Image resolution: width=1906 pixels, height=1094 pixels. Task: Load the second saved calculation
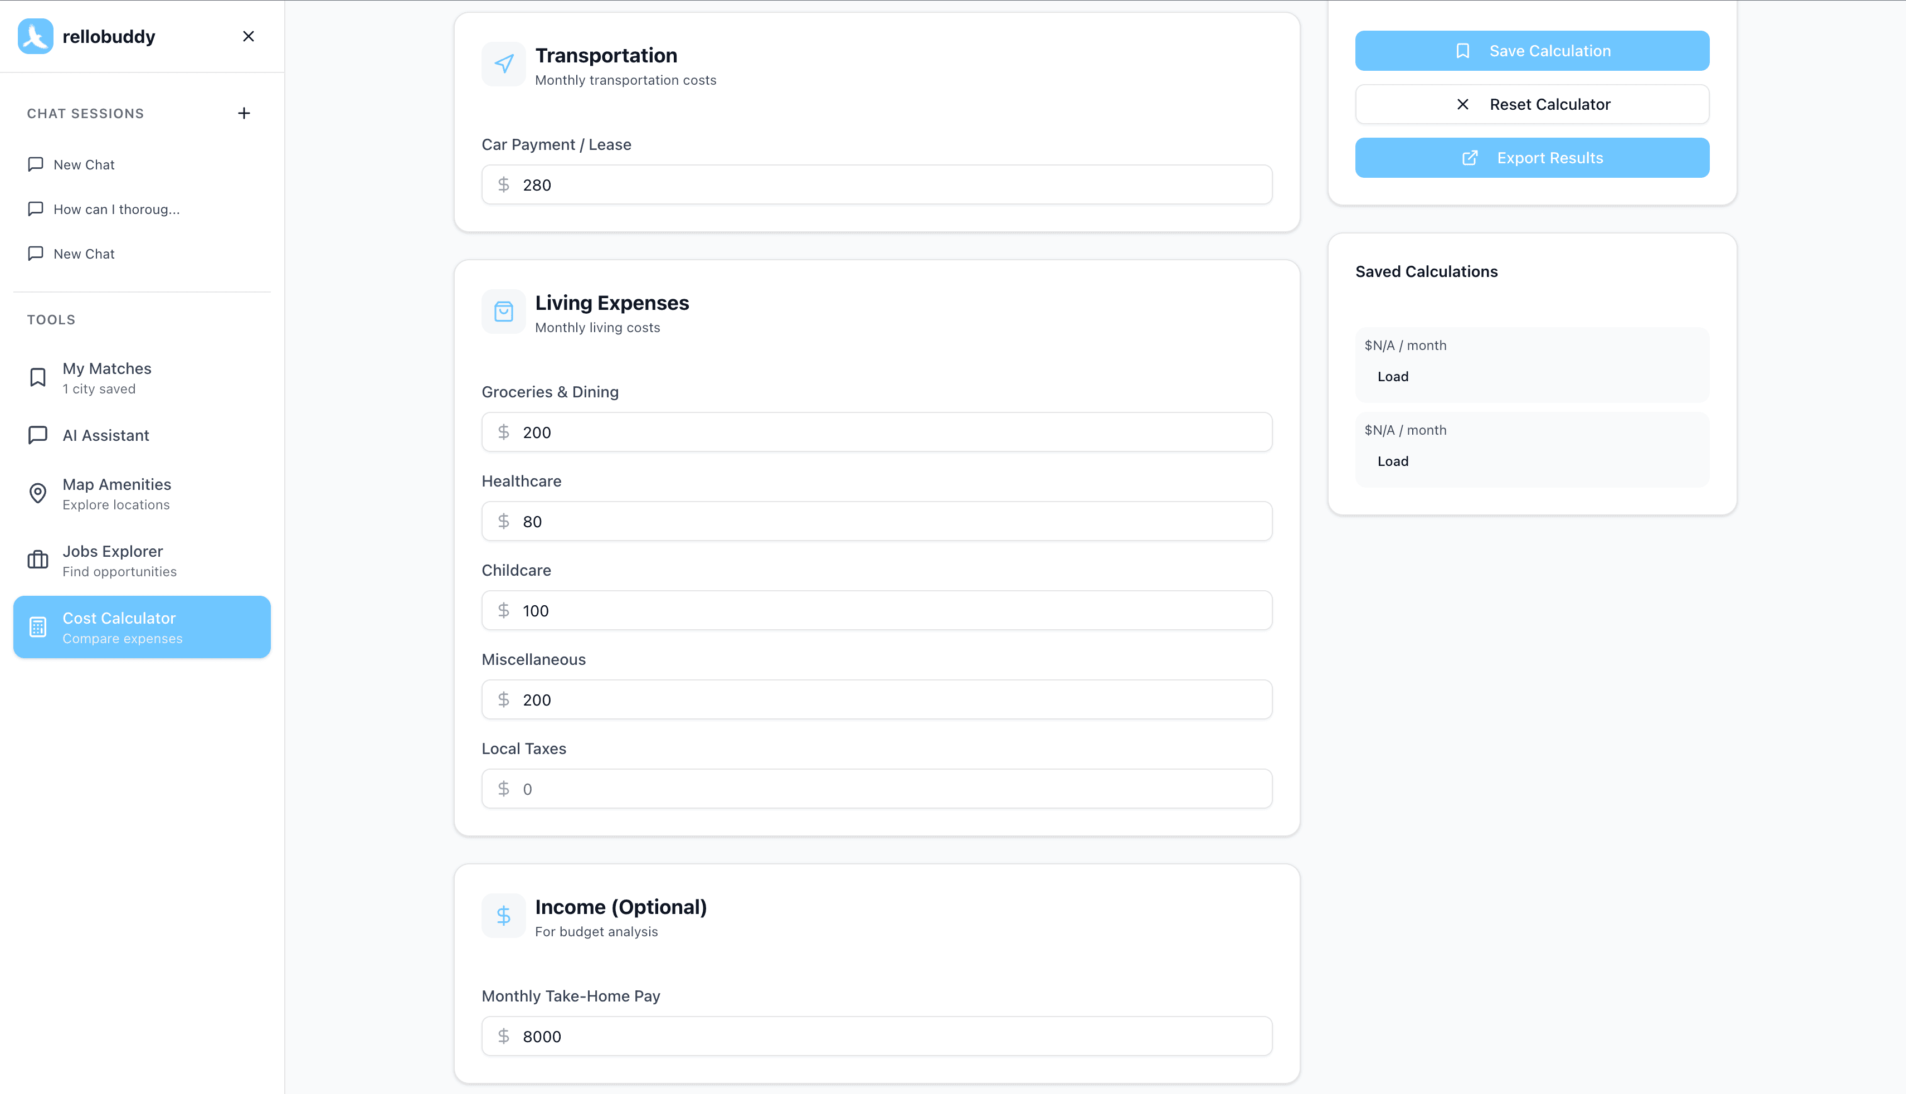(1392, 461)
